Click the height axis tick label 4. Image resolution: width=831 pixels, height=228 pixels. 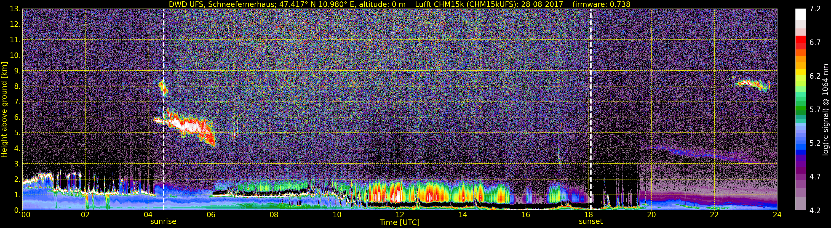(17, 149)
